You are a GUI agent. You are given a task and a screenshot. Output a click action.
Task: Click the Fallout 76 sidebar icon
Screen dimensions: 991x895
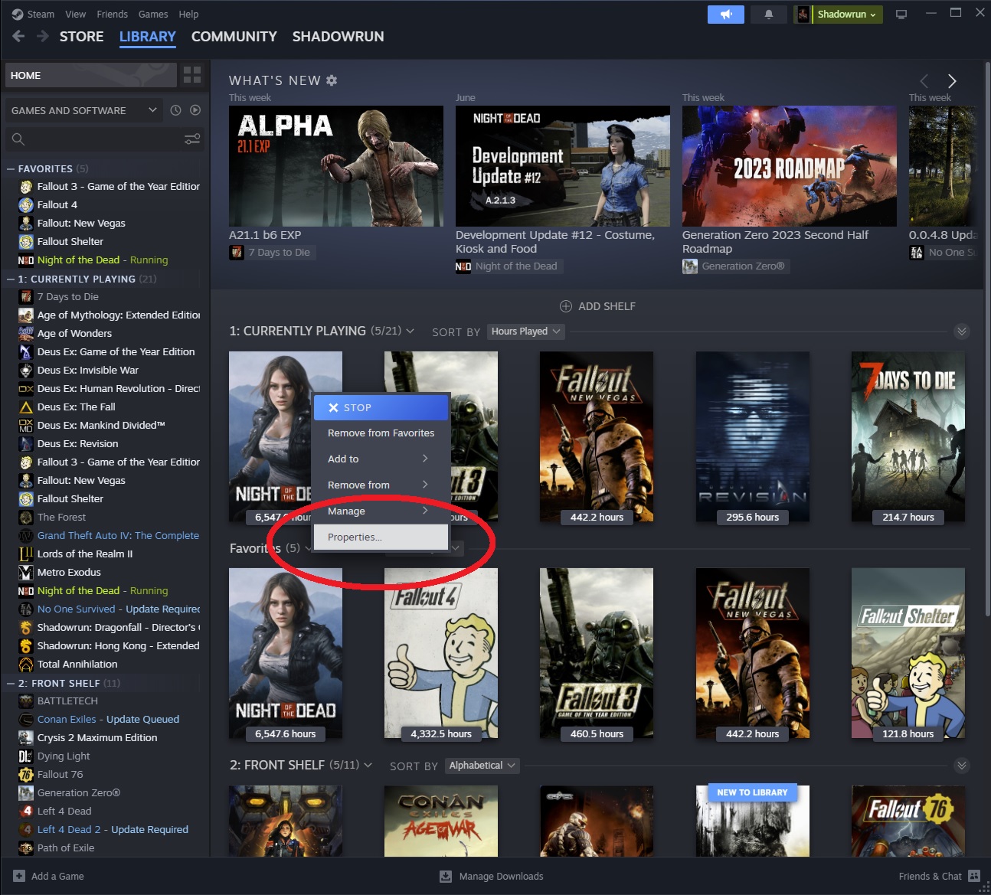coord(26,775)
